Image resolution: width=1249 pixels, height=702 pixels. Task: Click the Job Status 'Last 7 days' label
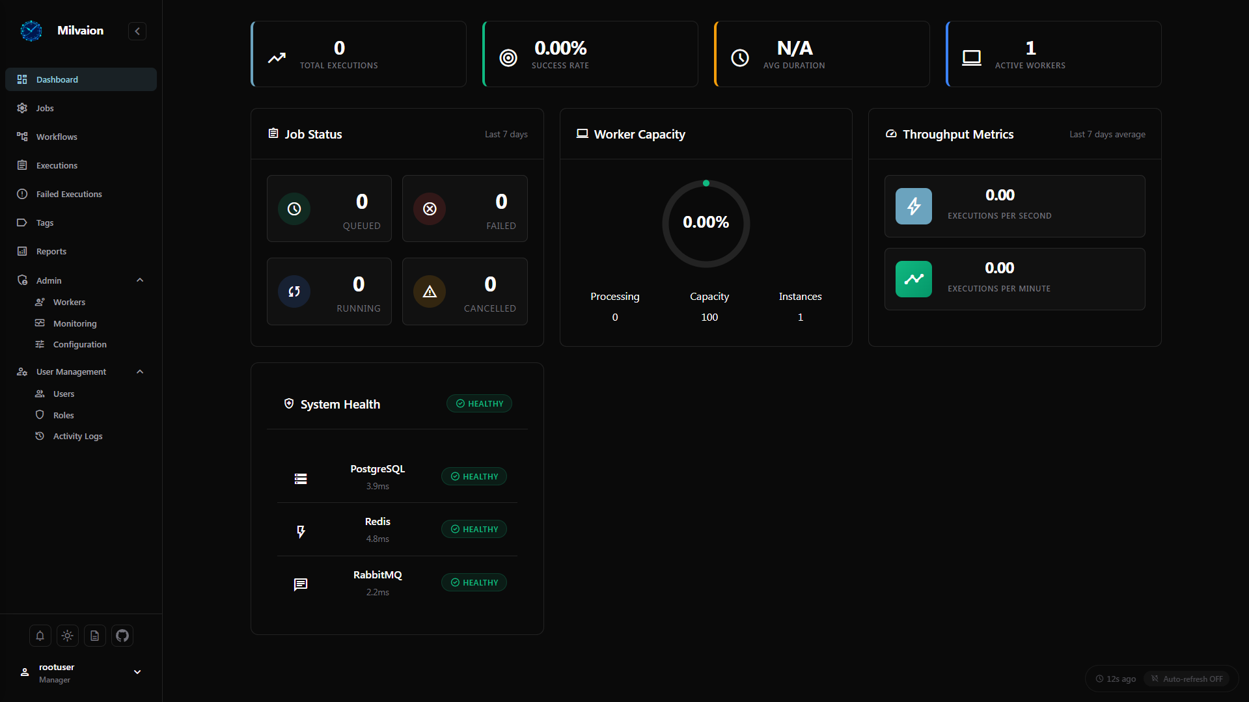506,134
